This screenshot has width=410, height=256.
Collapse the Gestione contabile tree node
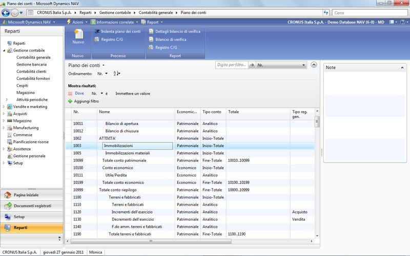[4, 51]
